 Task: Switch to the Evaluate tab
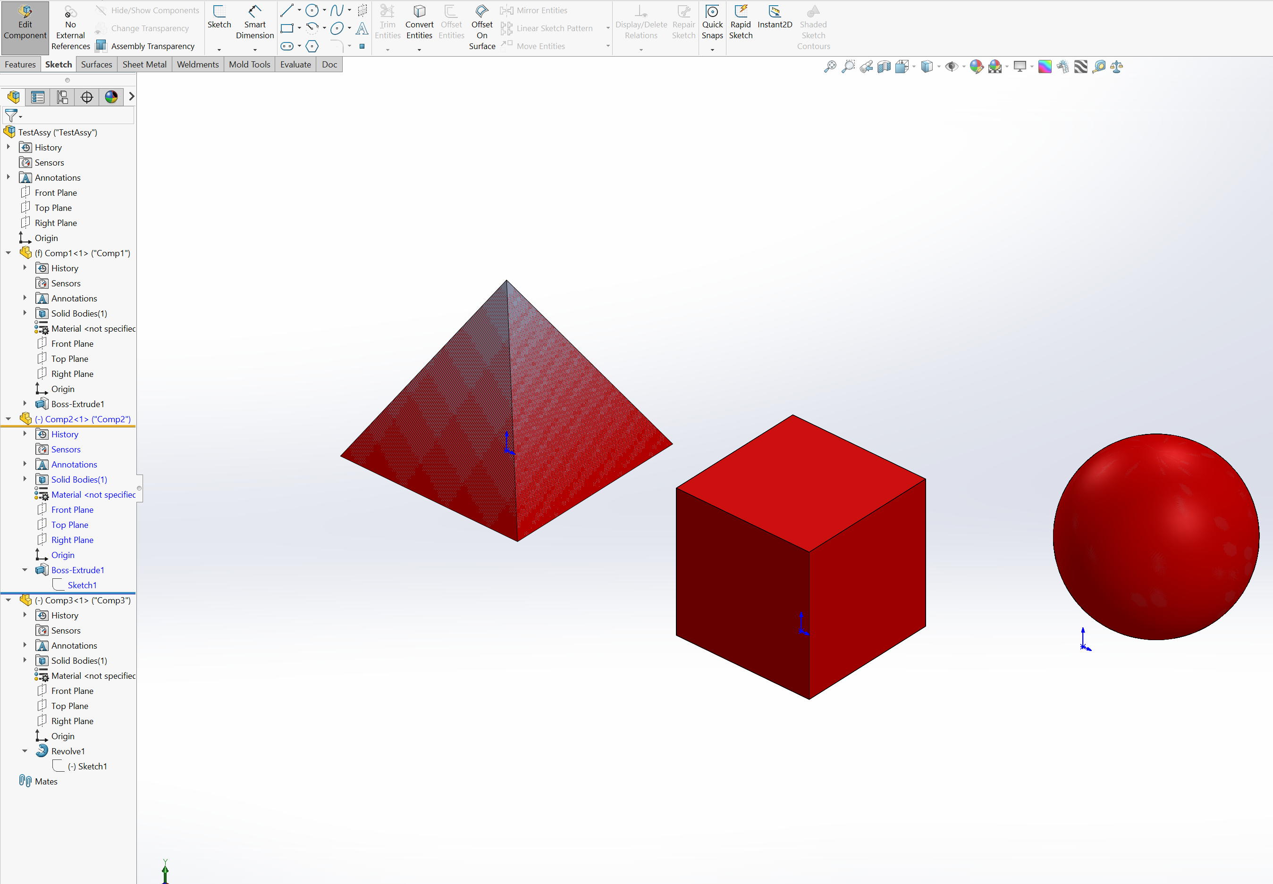[295, 64]
